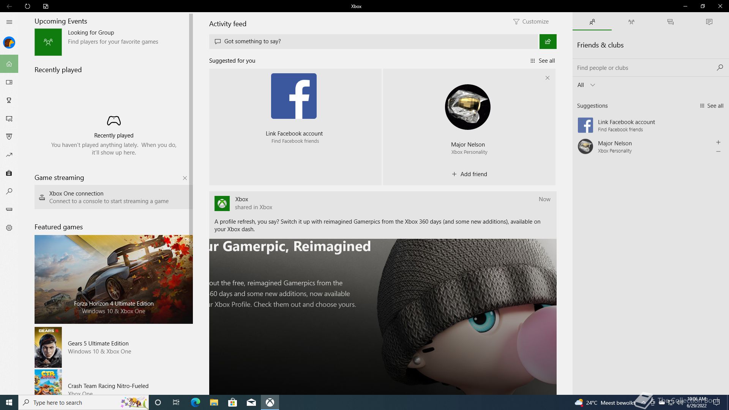729x410 pixels.
Task: Click Major Nelson's profile picture card
Action: [468, 107]
